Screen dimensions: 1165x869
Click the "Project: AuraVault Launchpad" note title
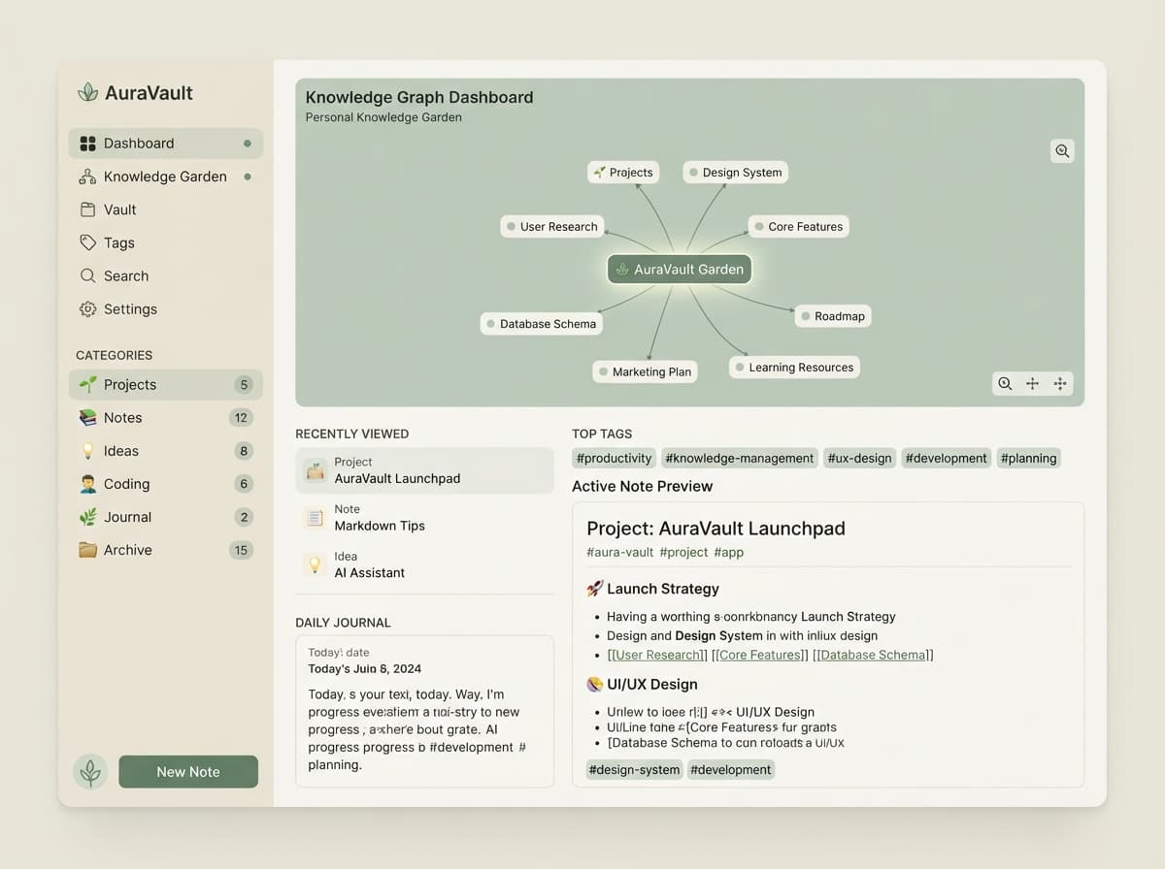pos(716,529)
